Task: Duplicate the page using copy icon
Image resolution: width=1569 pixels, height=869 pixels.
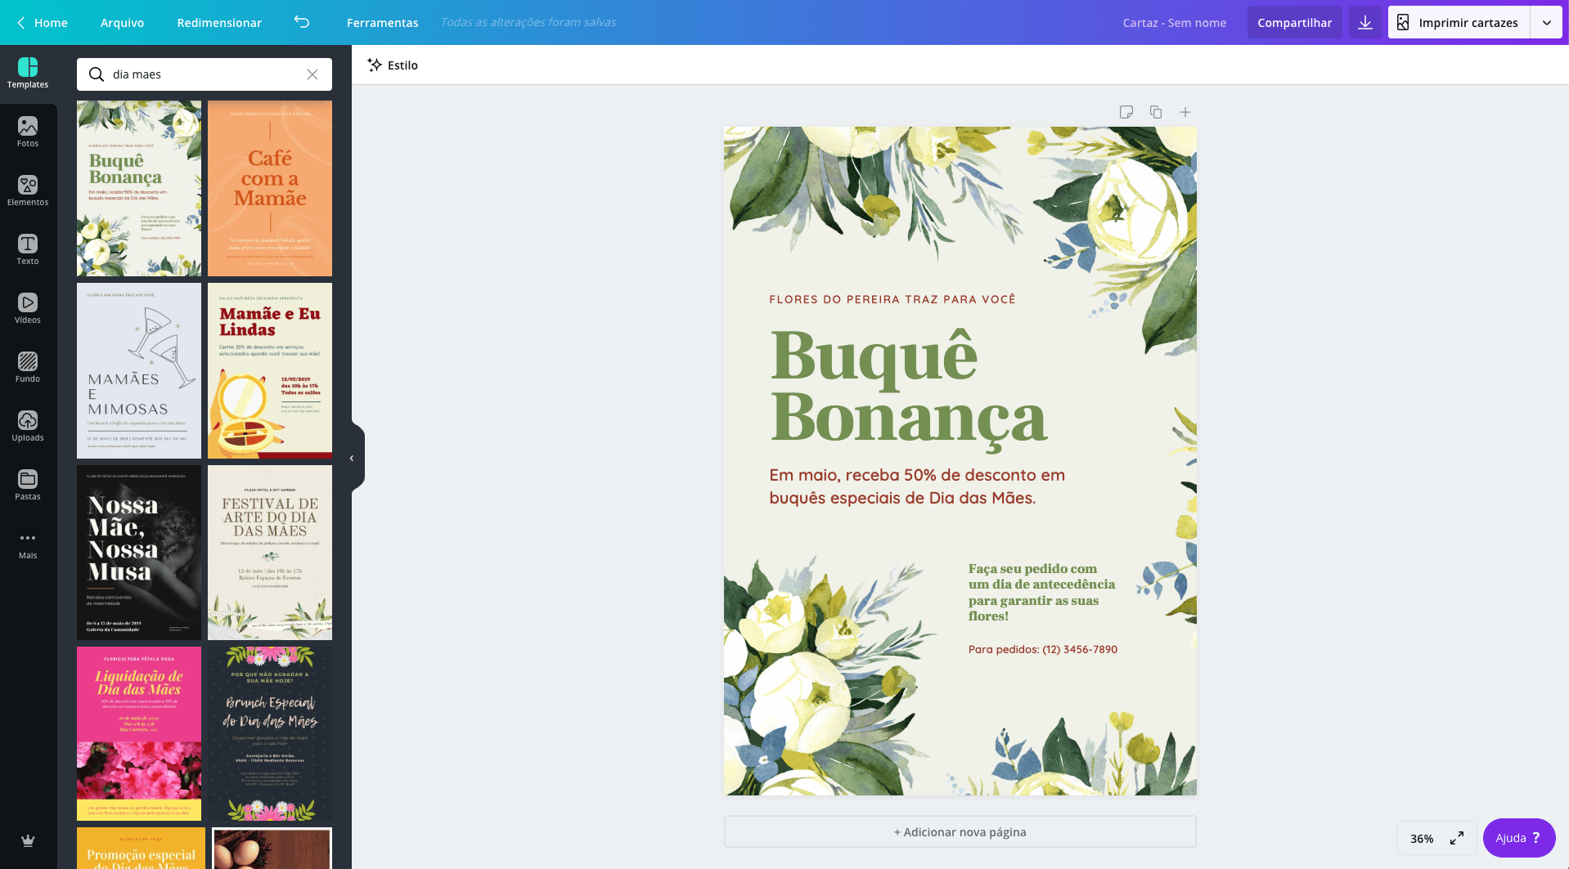Action: [x=1156, y=112]
